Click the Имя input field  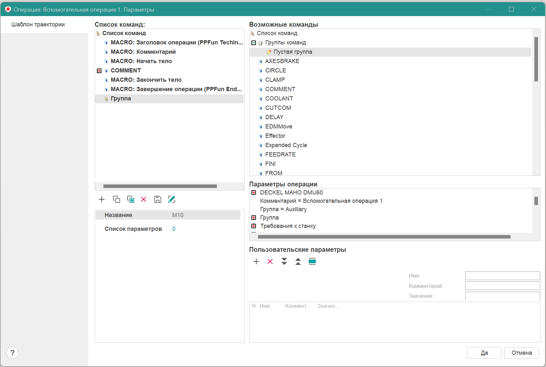[x=502, y=276]
